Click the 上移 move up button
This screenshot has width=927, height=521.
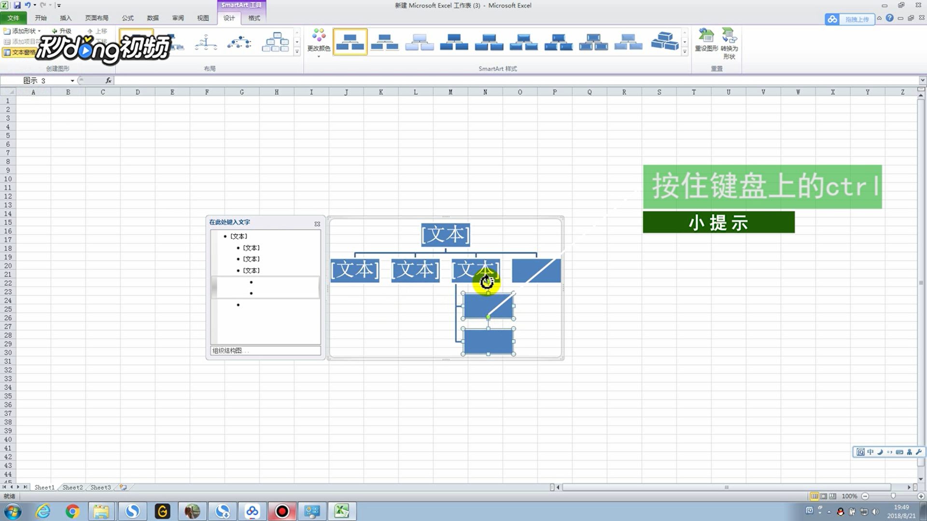coord(97,31)
